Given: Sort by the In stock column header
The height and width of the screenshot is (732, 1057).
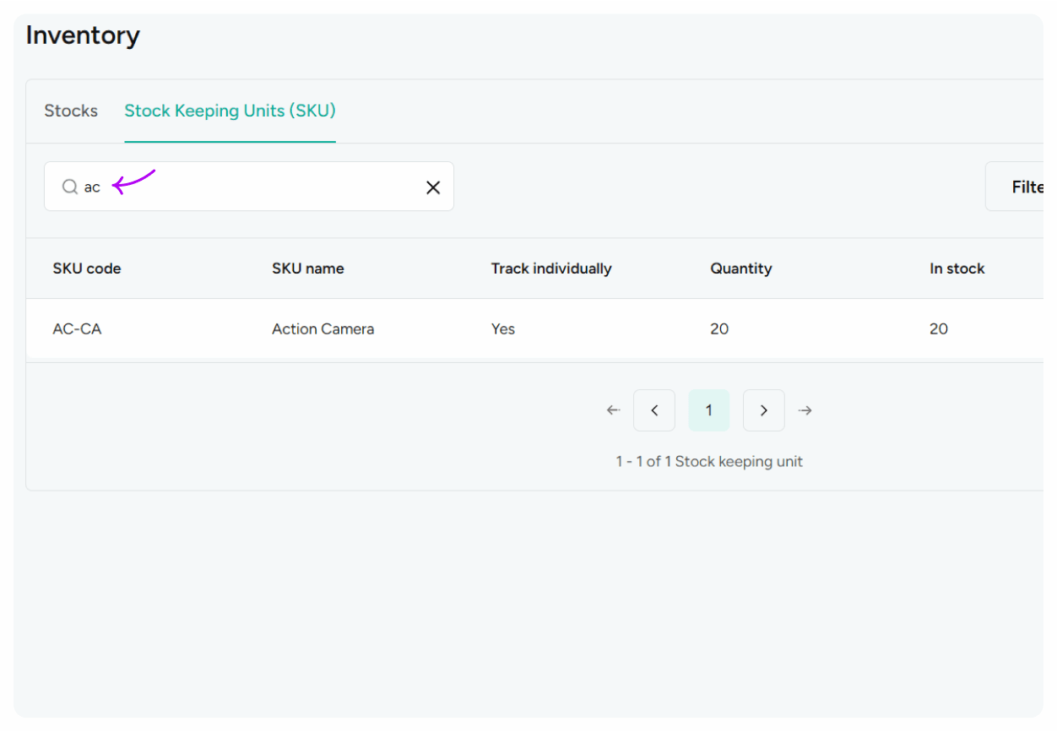Looking at the screenshot, I should [957, 268].
